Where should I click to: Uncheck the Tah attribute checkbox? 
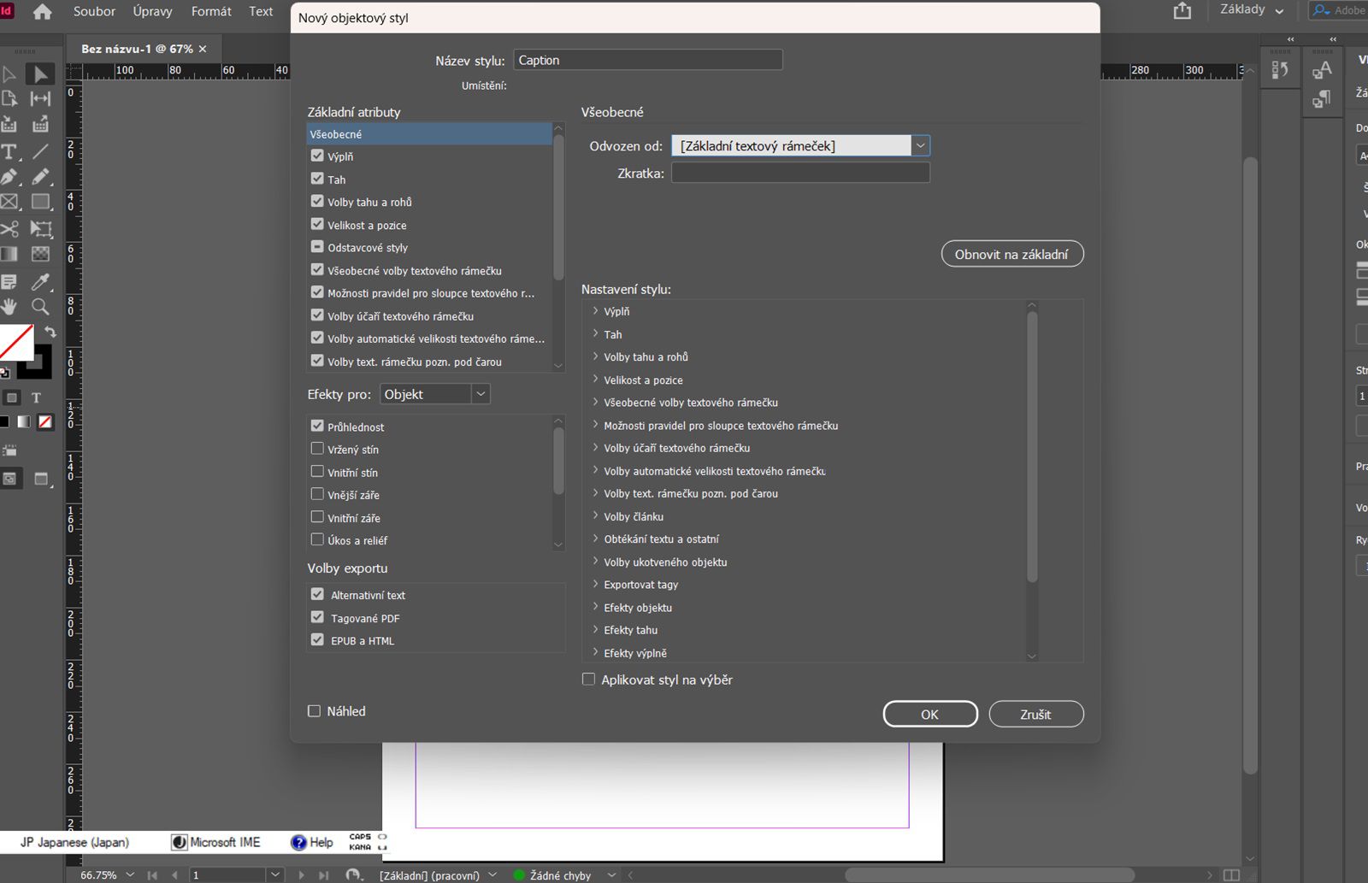317,179
